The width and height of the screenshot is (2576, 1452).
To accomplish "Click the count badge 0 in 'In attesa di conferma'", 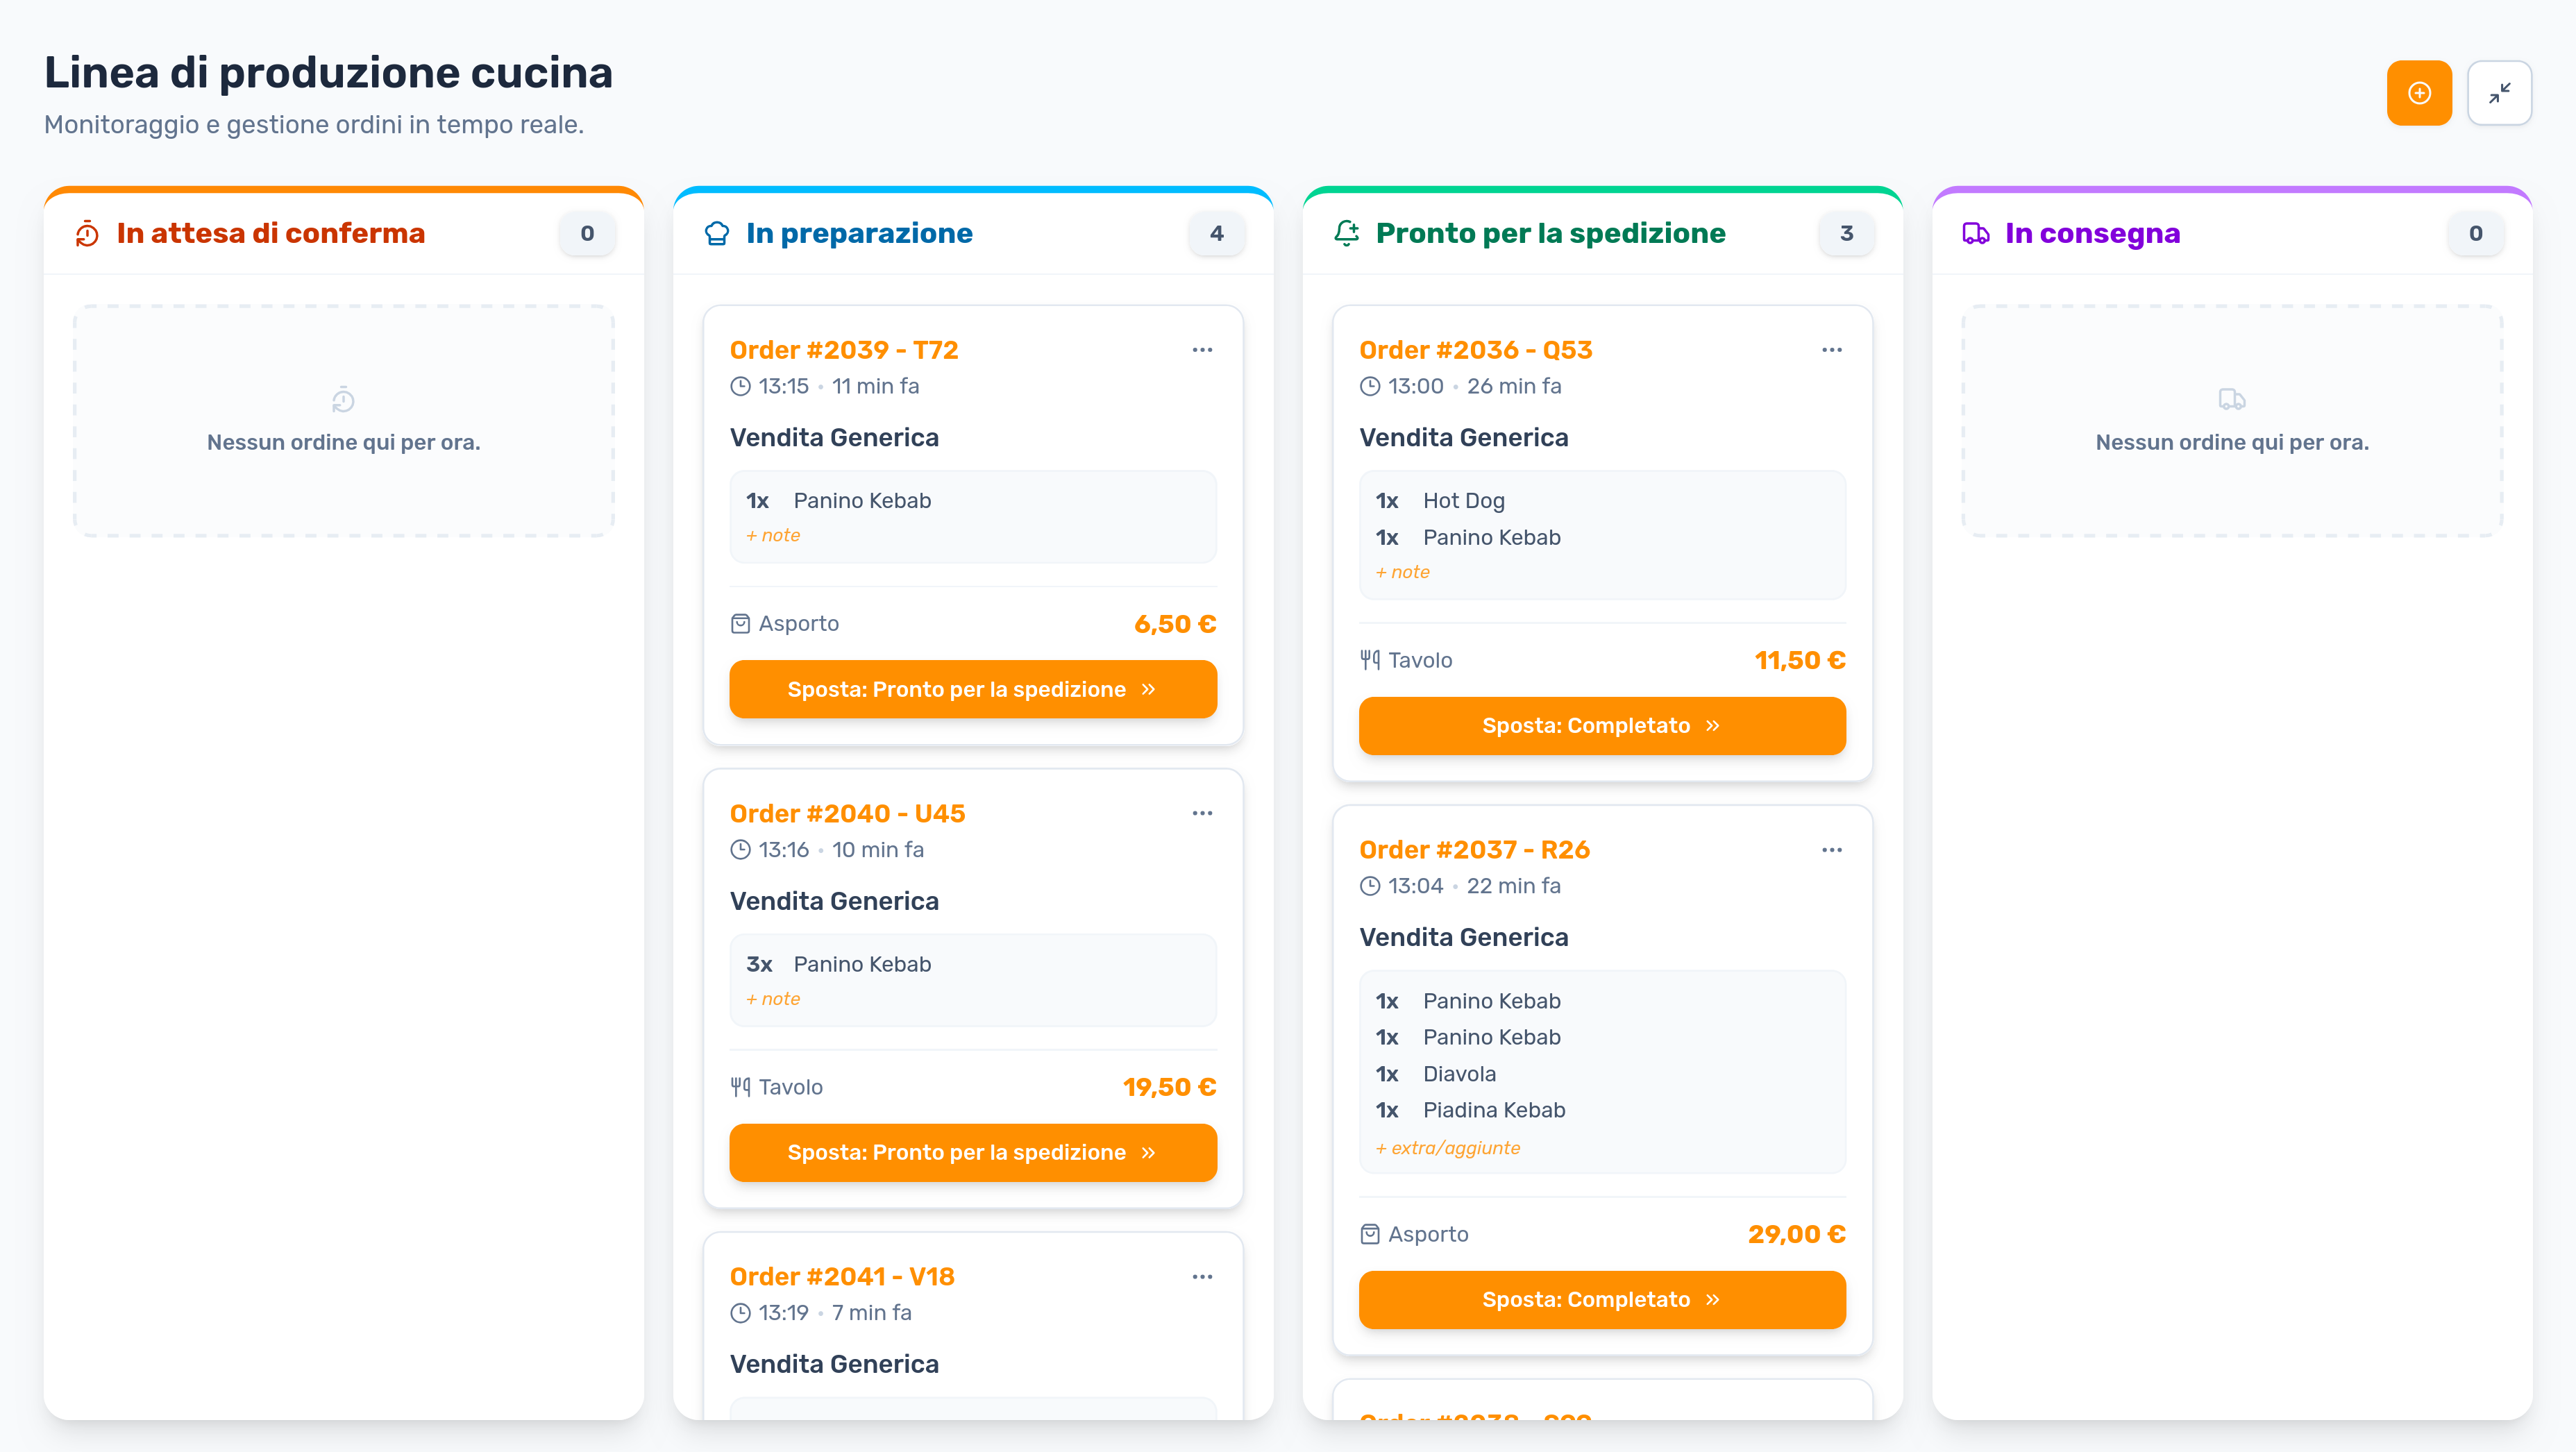I will 587,233.
